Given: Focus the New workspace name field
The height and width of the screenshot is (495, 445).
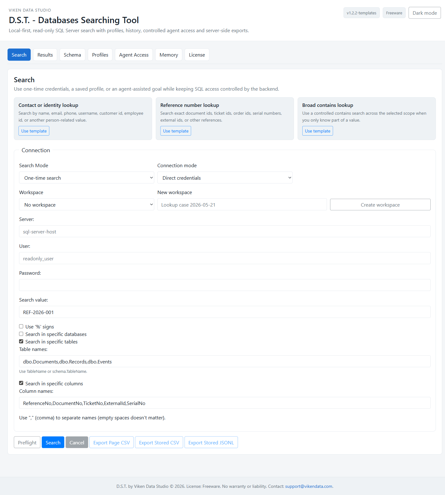Looking at the screenshot, I should coord(242,205).
